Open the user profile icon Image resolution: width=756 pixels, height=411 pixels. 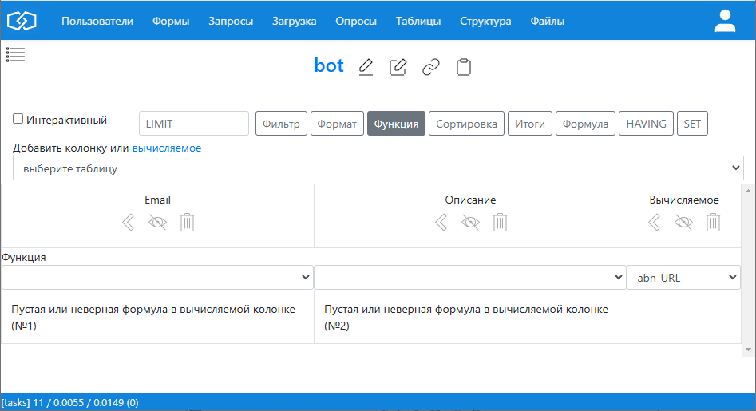click(725, 21)
